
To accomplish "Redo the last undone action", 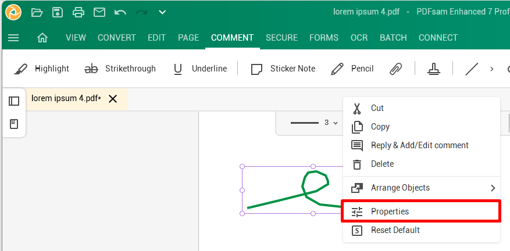I will click(x=141, y=13).
